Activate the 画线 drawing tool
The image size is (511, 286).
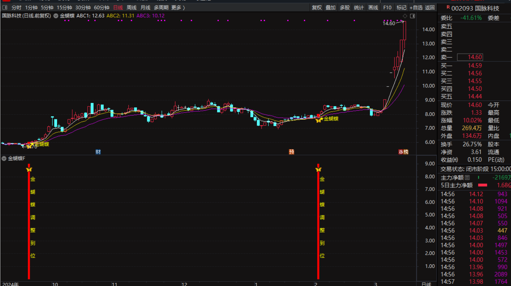point(373,7)
